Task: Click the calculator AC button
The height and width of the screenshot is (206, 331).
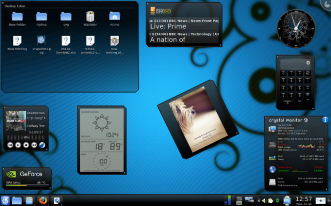Action: (308, 73)
